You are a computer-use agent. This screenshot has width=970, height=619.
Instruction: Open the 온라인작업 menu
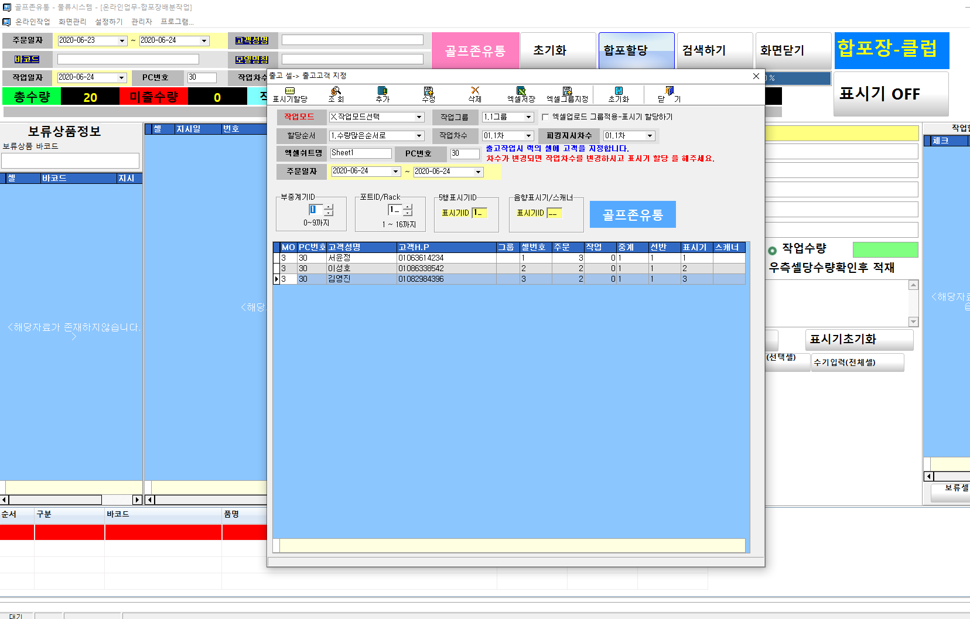pos(32,22)
